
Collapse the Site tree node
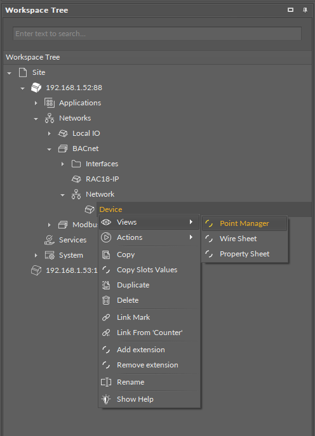[x=9, y=73]
